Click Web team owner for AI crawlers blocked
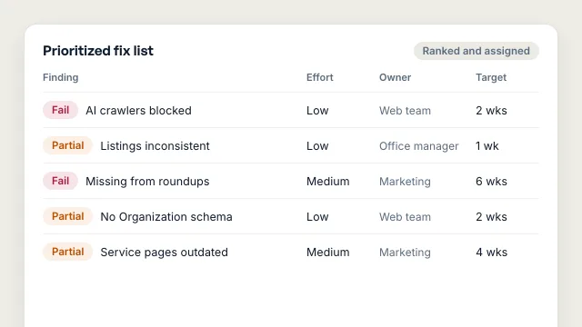Screen dimensions: 582x327 click(x=405, y=111)
